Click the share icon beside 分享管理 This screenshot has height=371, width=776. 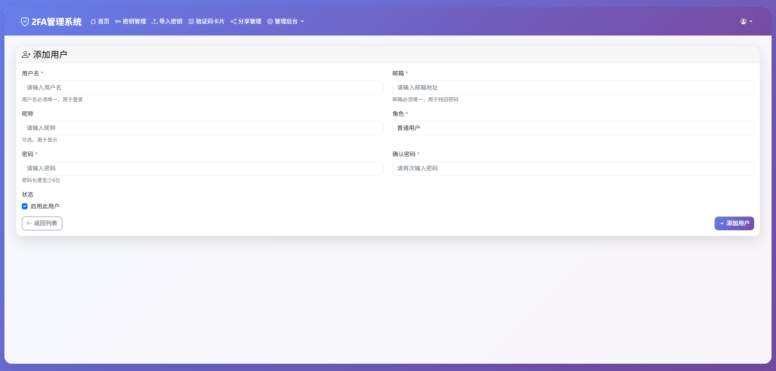pyautogui.click(x=233, y=21)
